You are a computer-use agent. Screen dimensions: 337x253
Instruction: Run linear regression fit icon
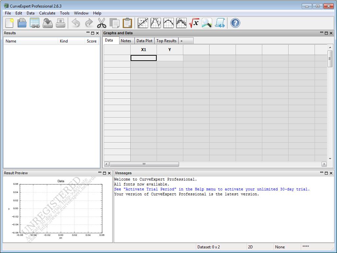pyautogui.click(x=143, y=23)
